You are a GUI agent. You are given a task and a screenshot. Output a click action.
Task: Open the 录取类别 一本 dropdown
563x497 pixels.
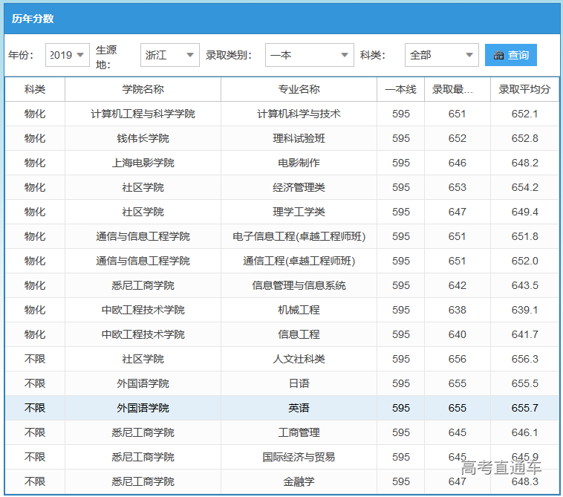309,55
